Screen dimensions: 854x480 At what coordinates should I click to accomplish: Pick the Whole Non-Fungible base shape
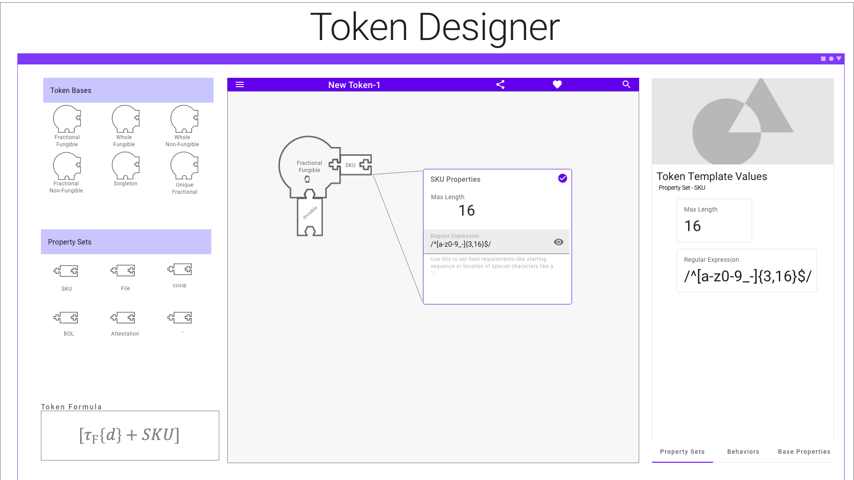pos(184,119)
